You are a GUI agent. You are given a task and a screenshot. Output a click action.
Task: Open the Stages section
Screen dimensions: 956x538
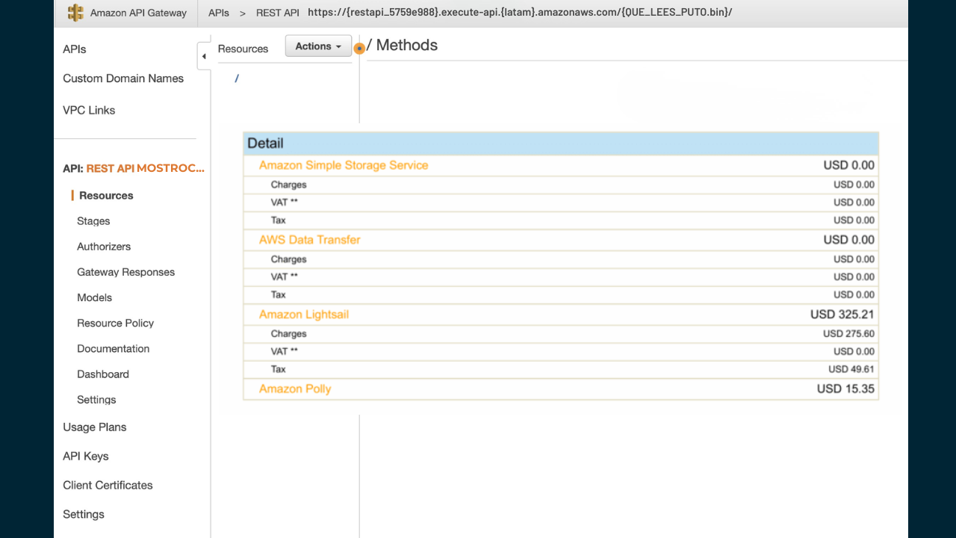pos(93,221)
